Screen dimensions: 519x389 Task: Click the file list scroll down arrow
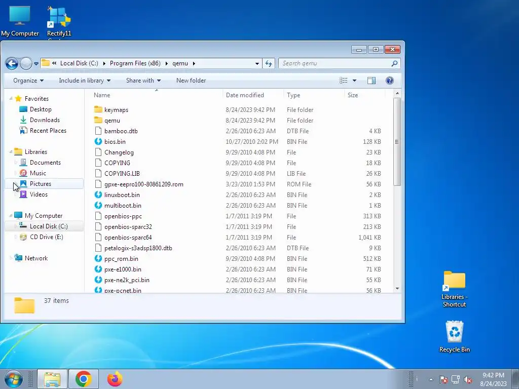tap(397, 288)
